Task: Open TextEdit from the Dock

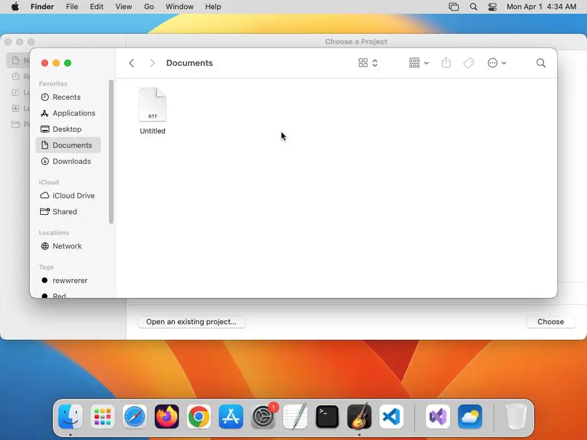Action: point(295,417)
